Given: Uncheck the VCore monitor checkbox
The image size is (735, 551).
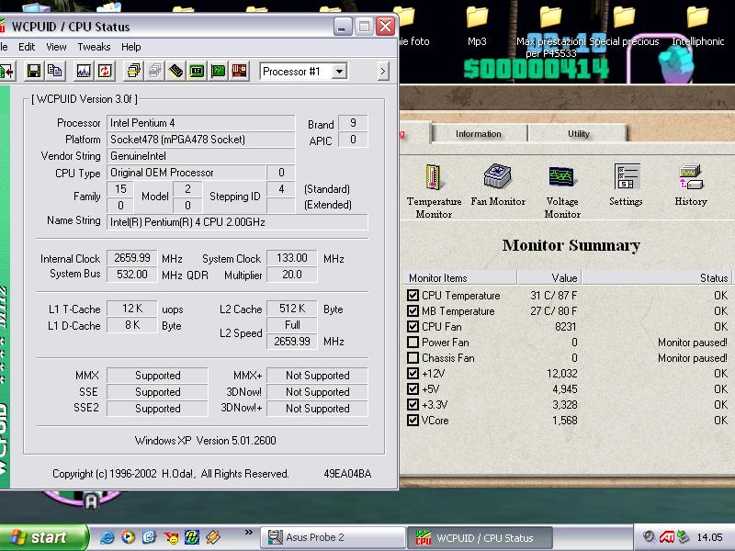Looking at the screenshot, I should tap(413, 420).
